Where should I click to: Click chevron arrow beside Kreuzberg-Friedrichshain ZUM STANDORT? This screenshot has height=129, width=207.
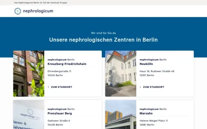click(x=48, y=87)
